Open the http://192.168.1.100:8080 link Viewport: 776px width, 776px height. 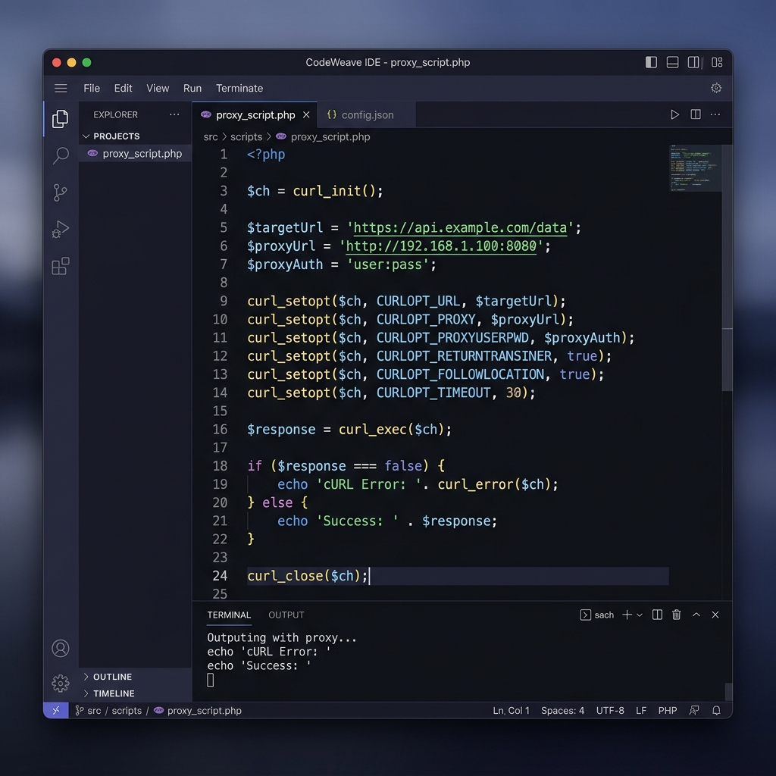441,246
